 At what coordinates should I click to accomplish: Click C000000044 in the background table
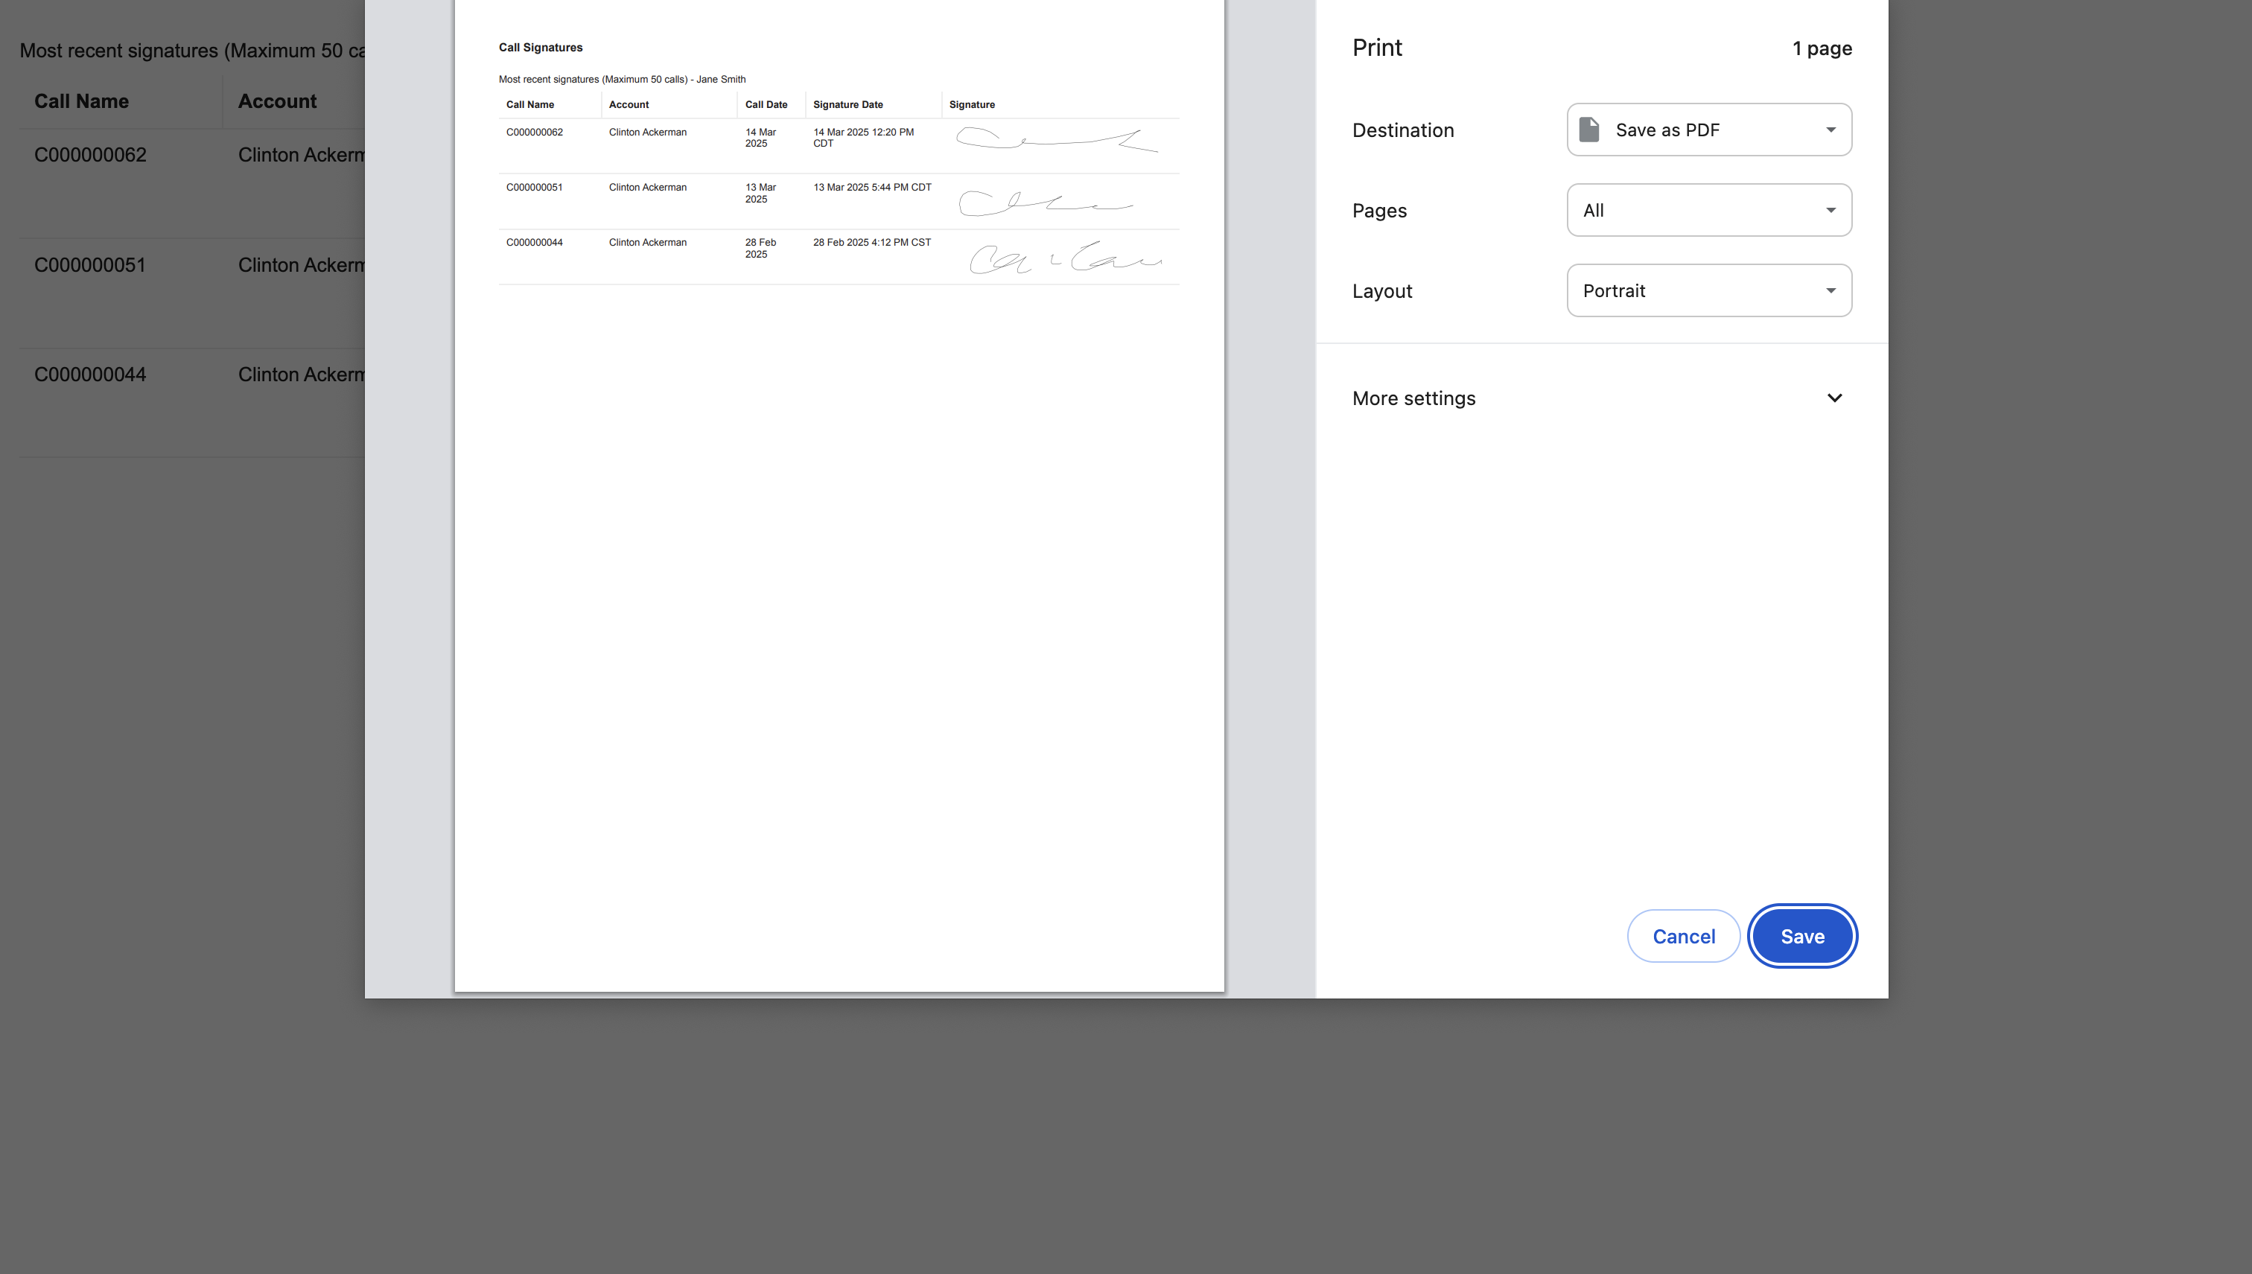pyautogui.click(x=90, y=375)
